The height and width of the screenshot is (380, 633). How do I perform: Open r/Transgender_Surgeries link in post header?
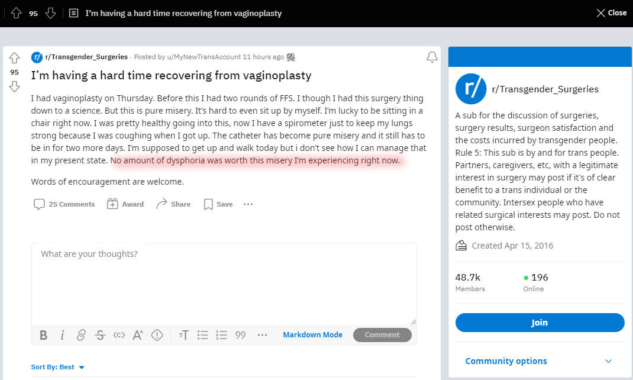(86, 57)
